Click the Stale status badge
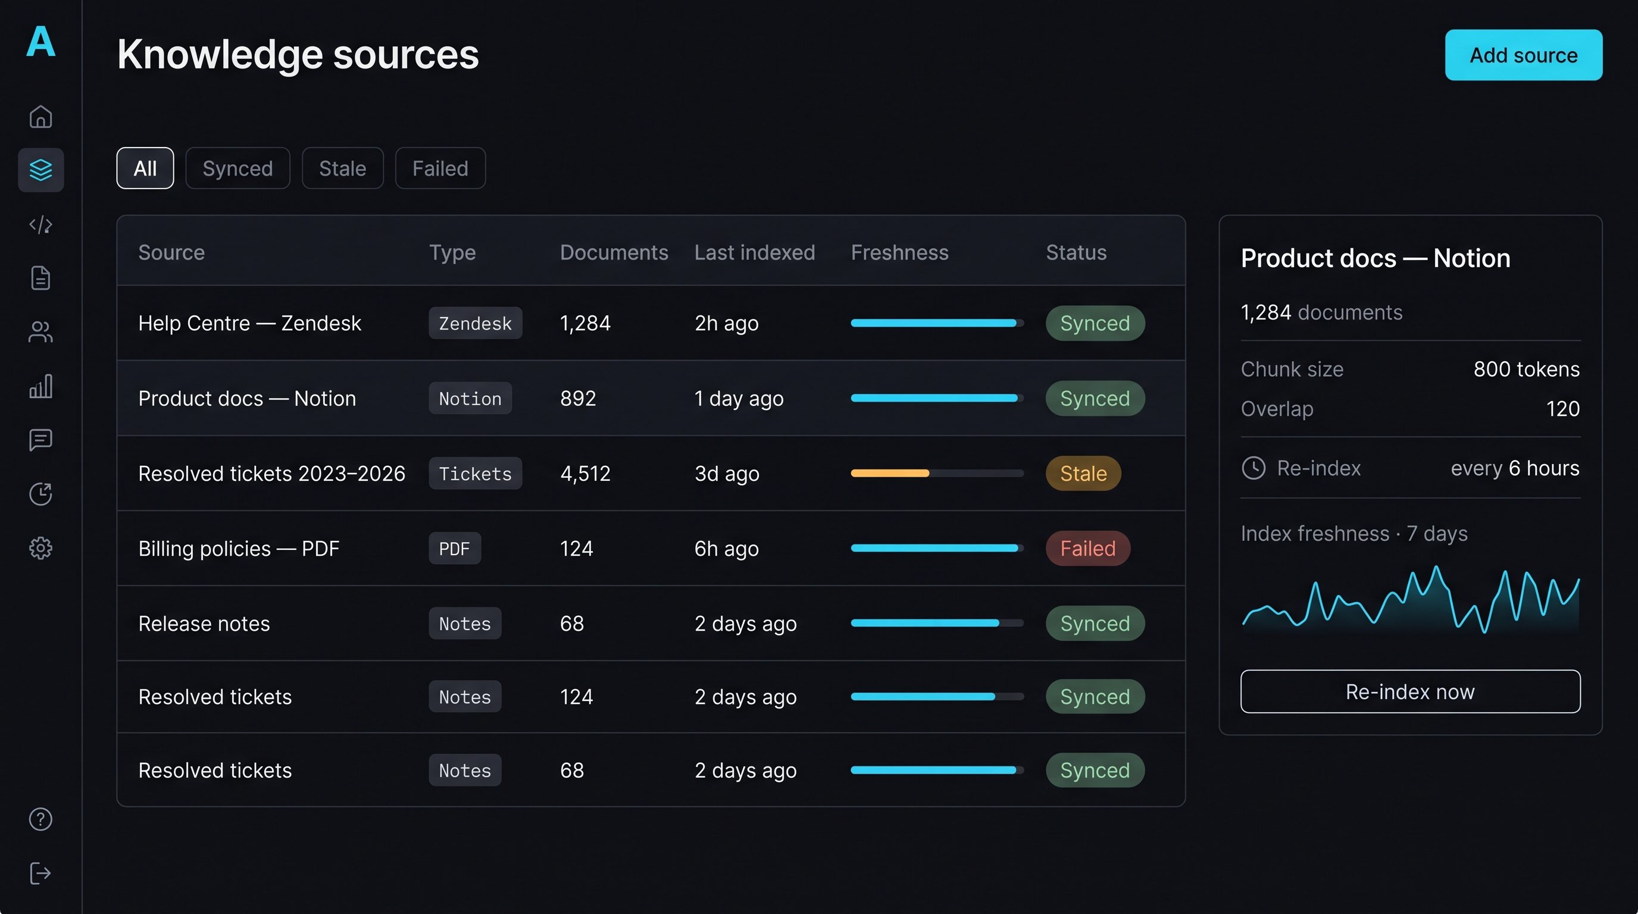This screenshot has height=914, width=1638. pyautogui.click(x=1083, y=474)
